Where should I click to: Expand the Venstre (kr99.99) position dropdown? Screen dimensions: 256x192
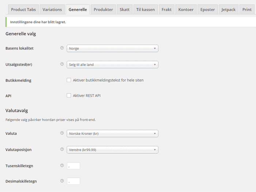tap(112, 150)
